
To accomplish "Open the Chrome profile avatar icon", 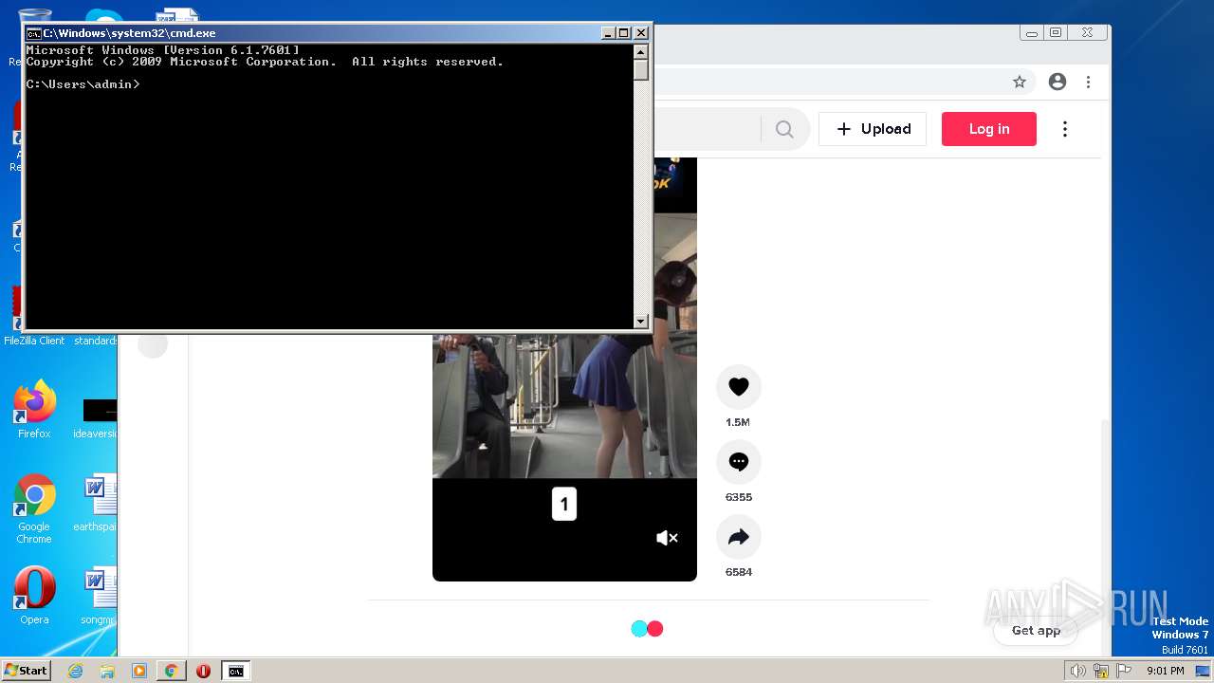I will (1058, 82).
